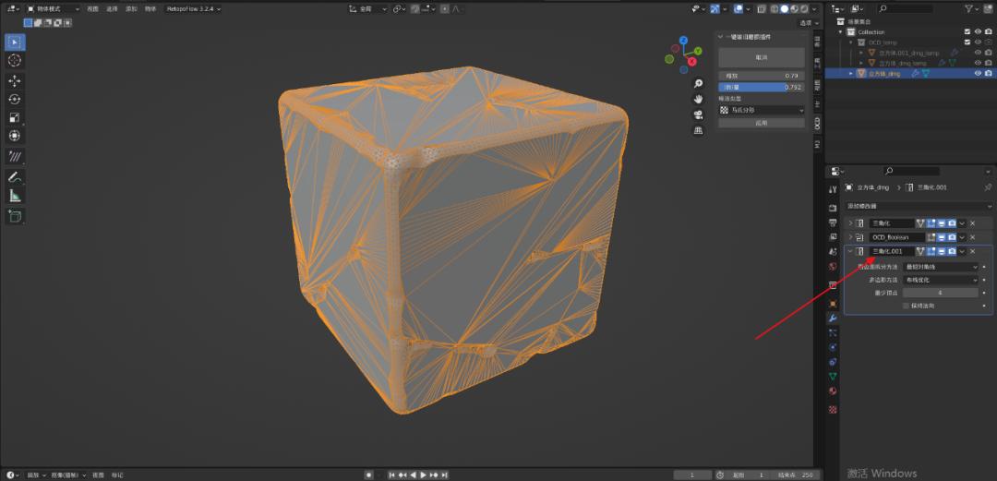Image resolution: width=997 pixels, height=481 pixels.
Task: Select the Measure tool
Action: pos(15,196)
